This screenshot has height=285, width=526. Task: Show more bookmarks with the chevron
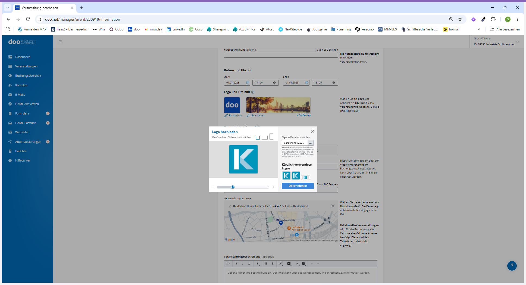479,29
